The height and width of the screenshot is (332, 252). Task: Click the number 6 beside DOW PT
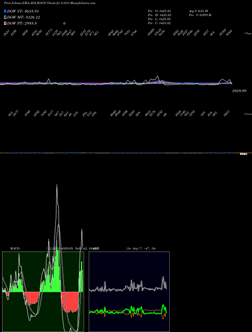65,23
